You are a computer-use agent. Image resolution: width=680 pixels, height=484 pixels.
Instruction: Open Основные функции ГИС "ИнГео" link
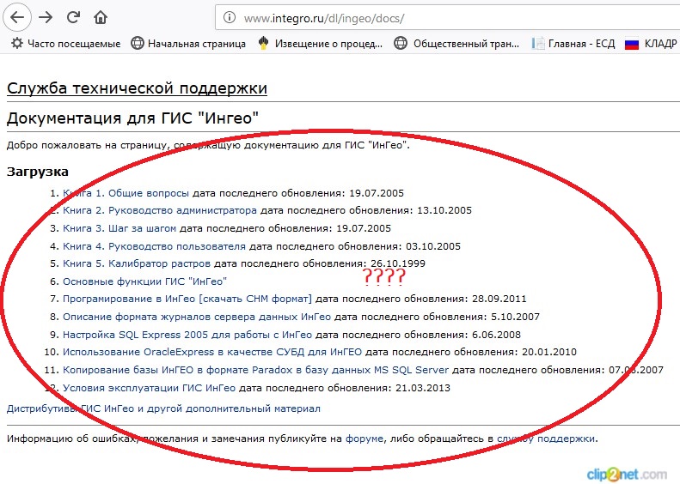click(144, 281)
